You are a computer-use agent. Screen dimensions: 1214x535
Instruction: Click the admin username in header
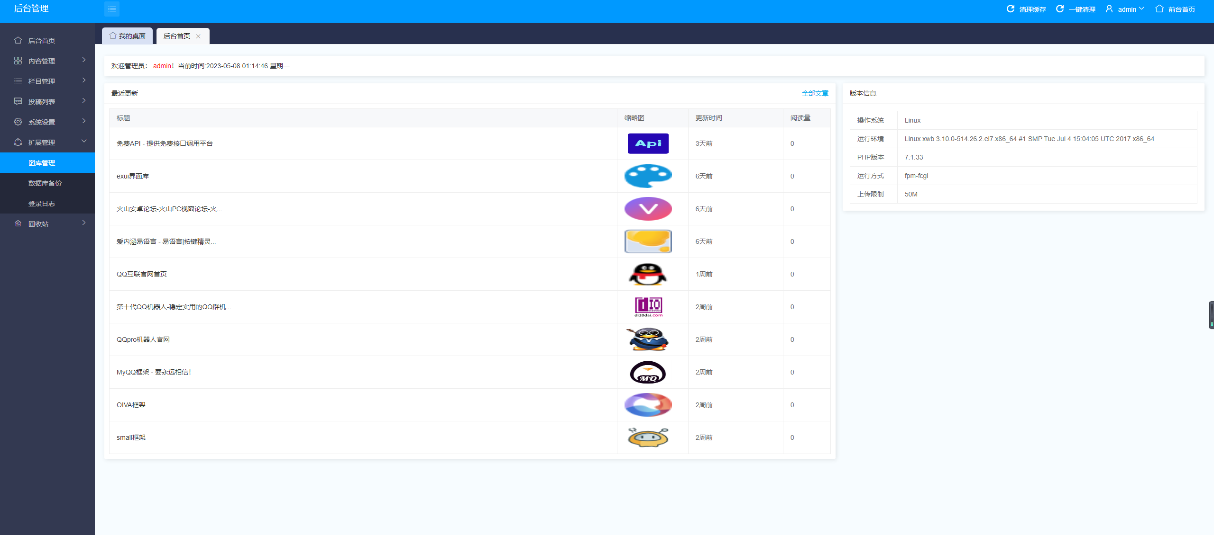pyautogui.click(x=1127, y=9)
